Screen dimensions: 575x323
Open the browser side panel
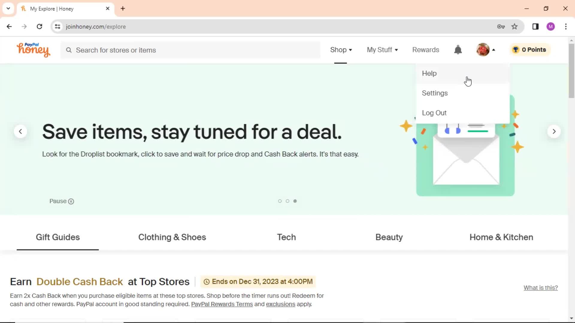(535, 27)
